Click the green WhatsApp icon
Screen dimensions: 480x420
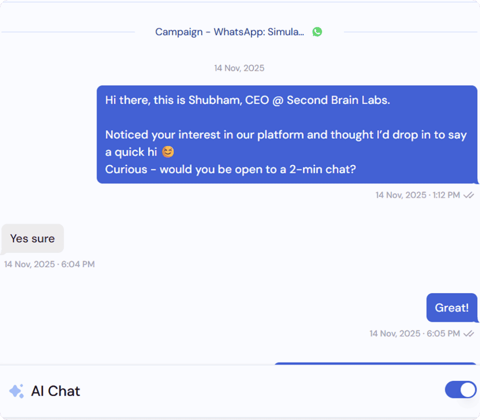317,32
